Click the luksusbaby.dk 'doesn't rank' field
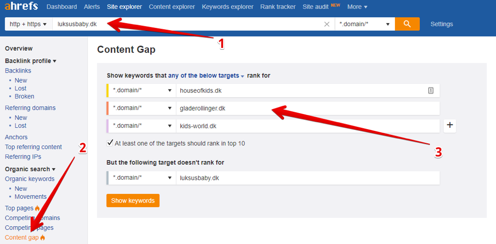Image resolution: width=496 pixels, height=244 pixels. point(307,178)
